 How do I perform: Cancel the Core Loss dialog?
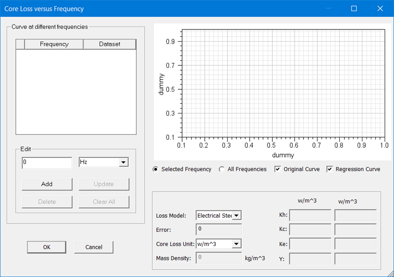[x=94, y=247]
